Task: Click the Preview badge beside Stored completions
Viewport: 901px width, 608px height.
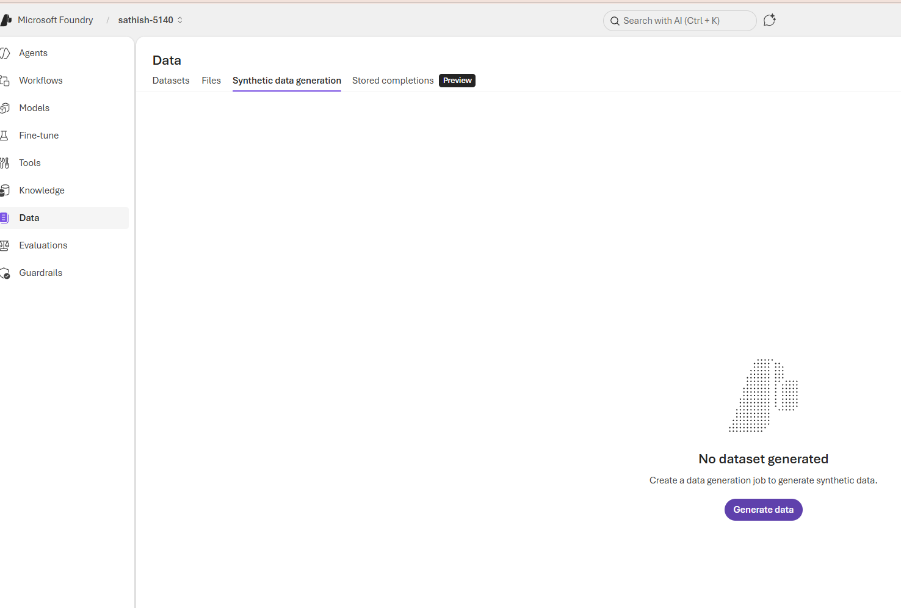Action: [457, 81]
